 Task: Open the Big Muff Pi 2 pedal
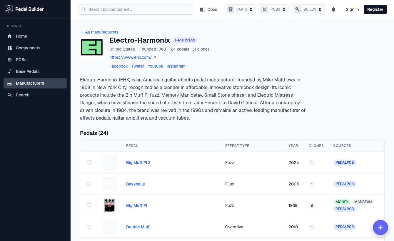[x=138, y=163]
